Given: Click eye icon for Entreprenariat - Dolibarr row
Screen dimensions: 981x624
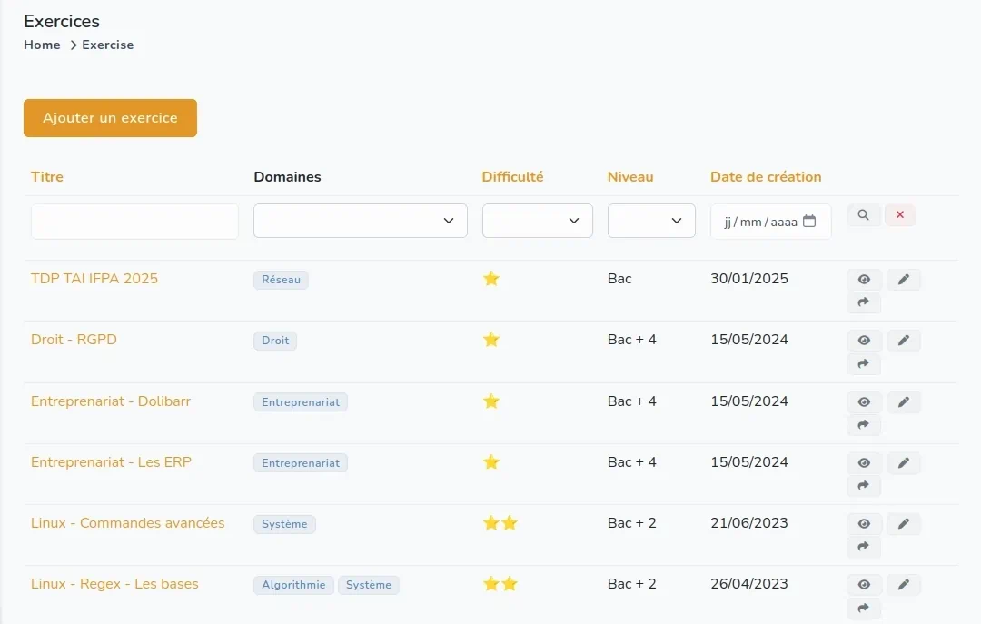Looking at the screenshot, I should click(x=863, y=402).
